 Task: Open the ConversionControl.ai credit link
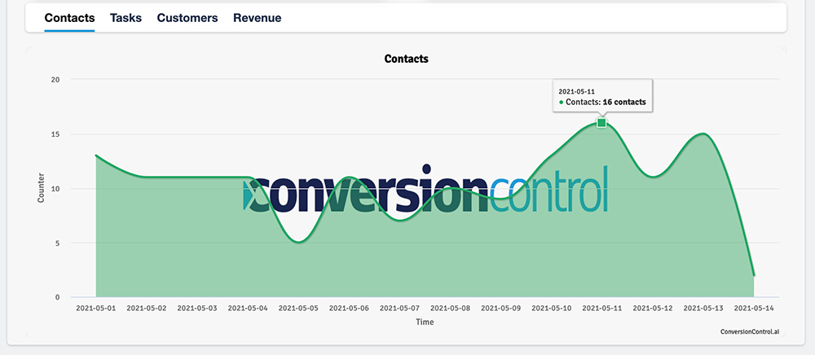(750, 332)
